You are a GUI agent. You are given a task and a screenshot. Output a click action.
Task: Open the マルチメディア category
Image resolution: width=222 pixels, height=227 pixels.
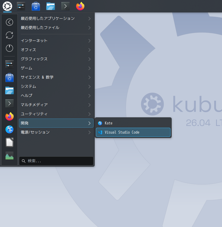[x=56, y=105]
